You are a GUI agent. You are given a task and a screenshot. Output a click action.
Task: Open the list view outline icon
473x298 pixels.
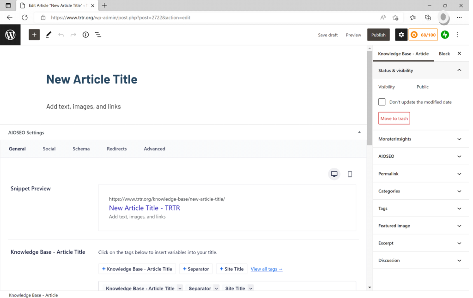click(98, 35)
